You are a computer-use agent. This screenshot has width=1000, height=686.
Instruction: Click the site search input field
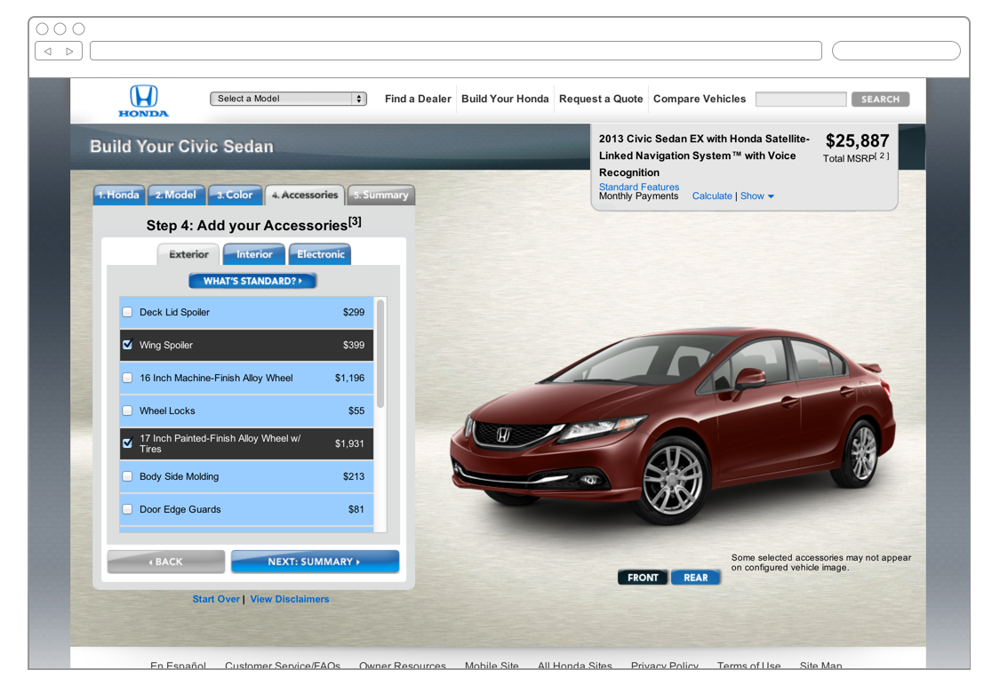[801, 100]
